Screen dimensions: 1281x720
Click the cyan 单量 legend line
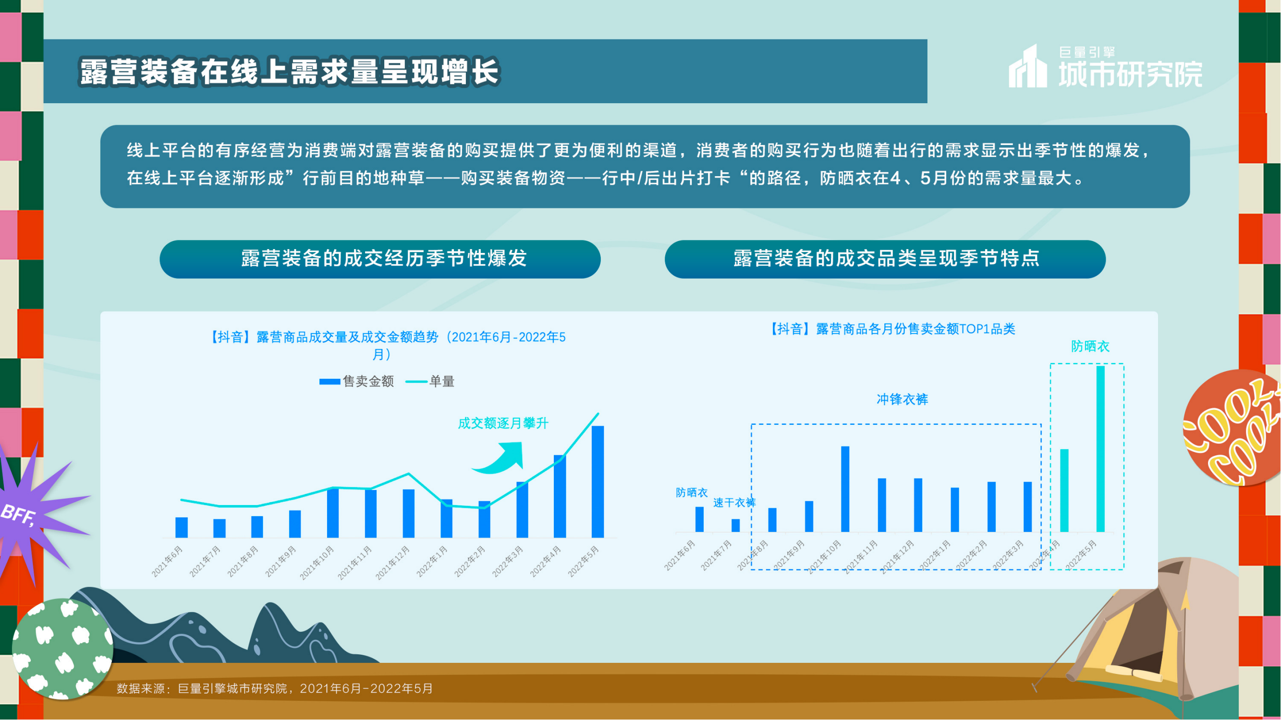[x=416, y=382]
